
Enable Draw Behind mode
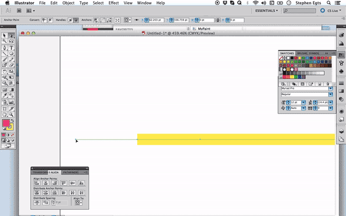point(8,141)
